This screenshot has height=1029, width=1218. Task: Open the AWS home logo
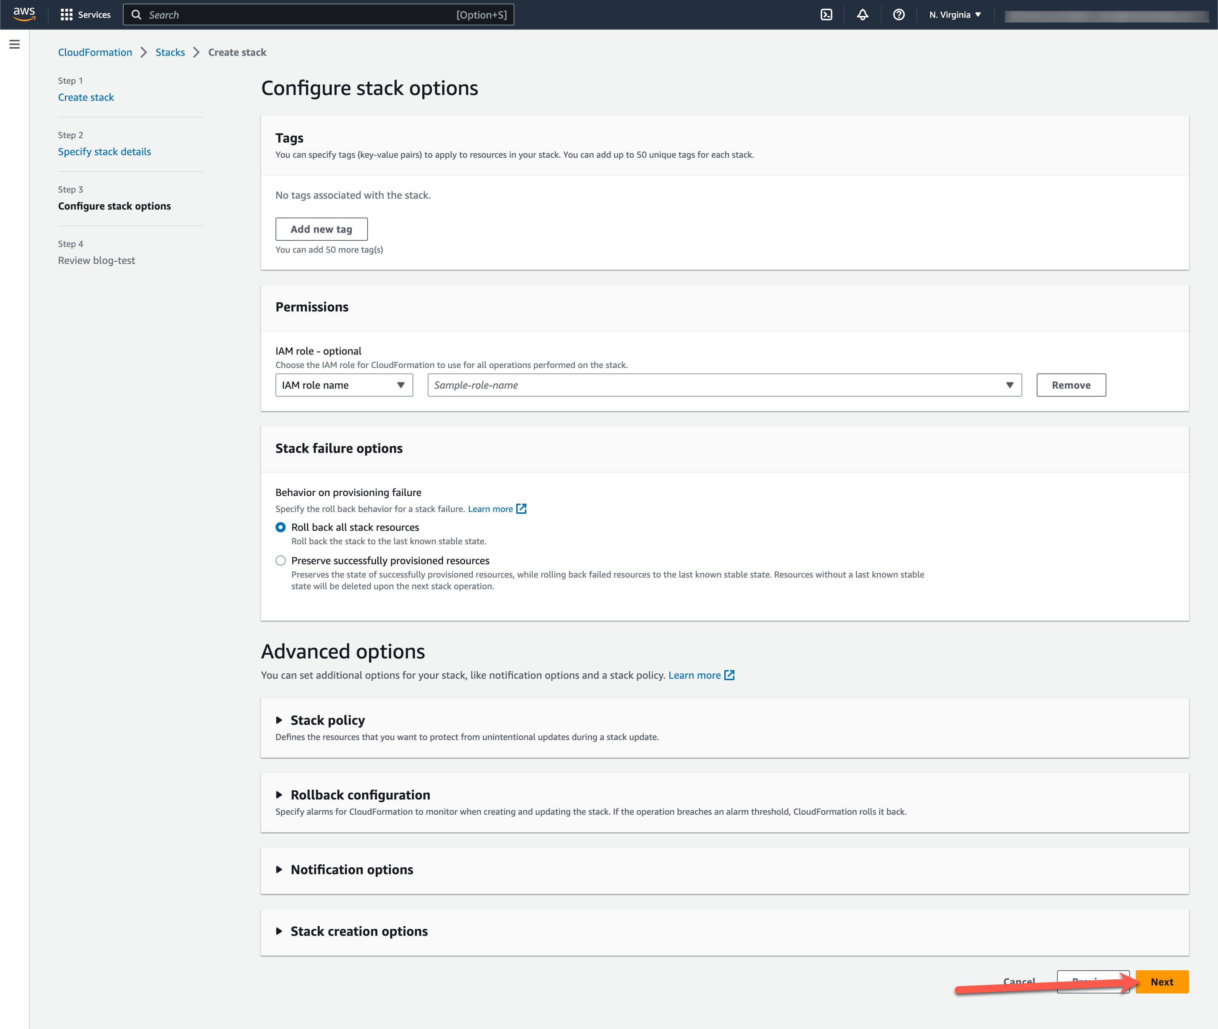[24, 14]
